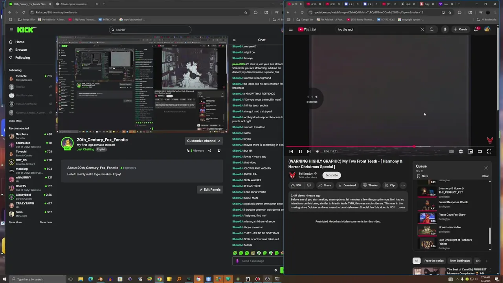Open YouTube player settings gear
This screenshot has height=283, width=503.
[461, 151]
